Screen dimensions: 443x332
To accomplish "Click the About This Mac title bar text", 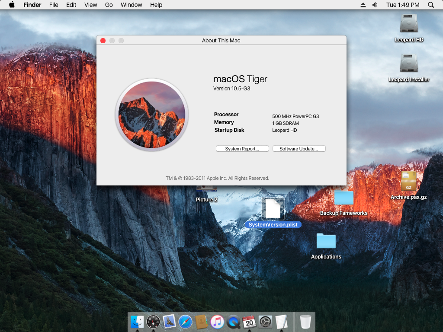I will (x=221, y=40).
